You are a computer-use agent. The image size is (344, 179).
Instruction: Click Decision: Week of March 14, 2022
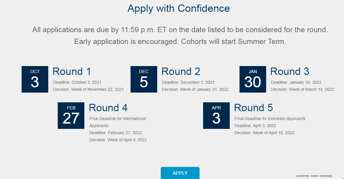pyautogui.click(x=302, y=89)
